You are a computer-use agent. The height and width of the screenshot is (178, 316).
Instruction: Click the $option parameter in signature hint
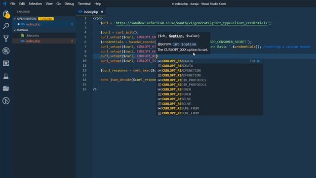(x=176, y=36)
